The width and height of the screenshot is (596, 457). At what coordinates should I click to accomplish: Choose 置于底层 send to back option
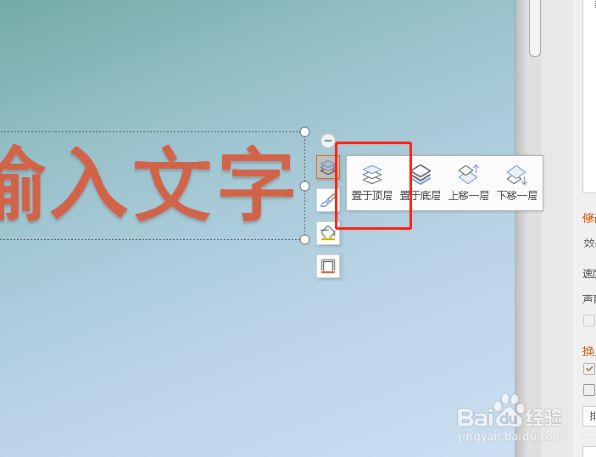421,183
